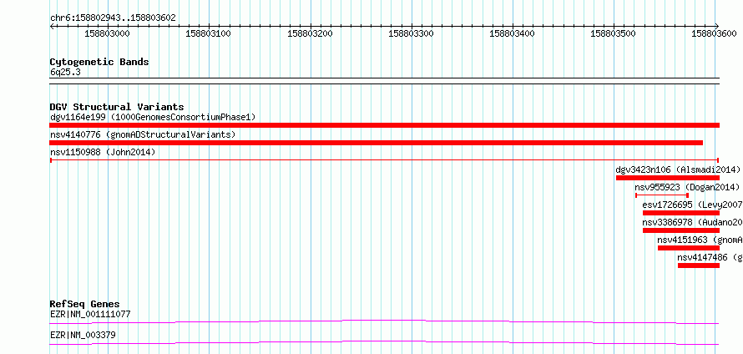This screenshot has height=354, width=743.
Task: Click the right arrowhead of the ruler
Action: (717, 26)
